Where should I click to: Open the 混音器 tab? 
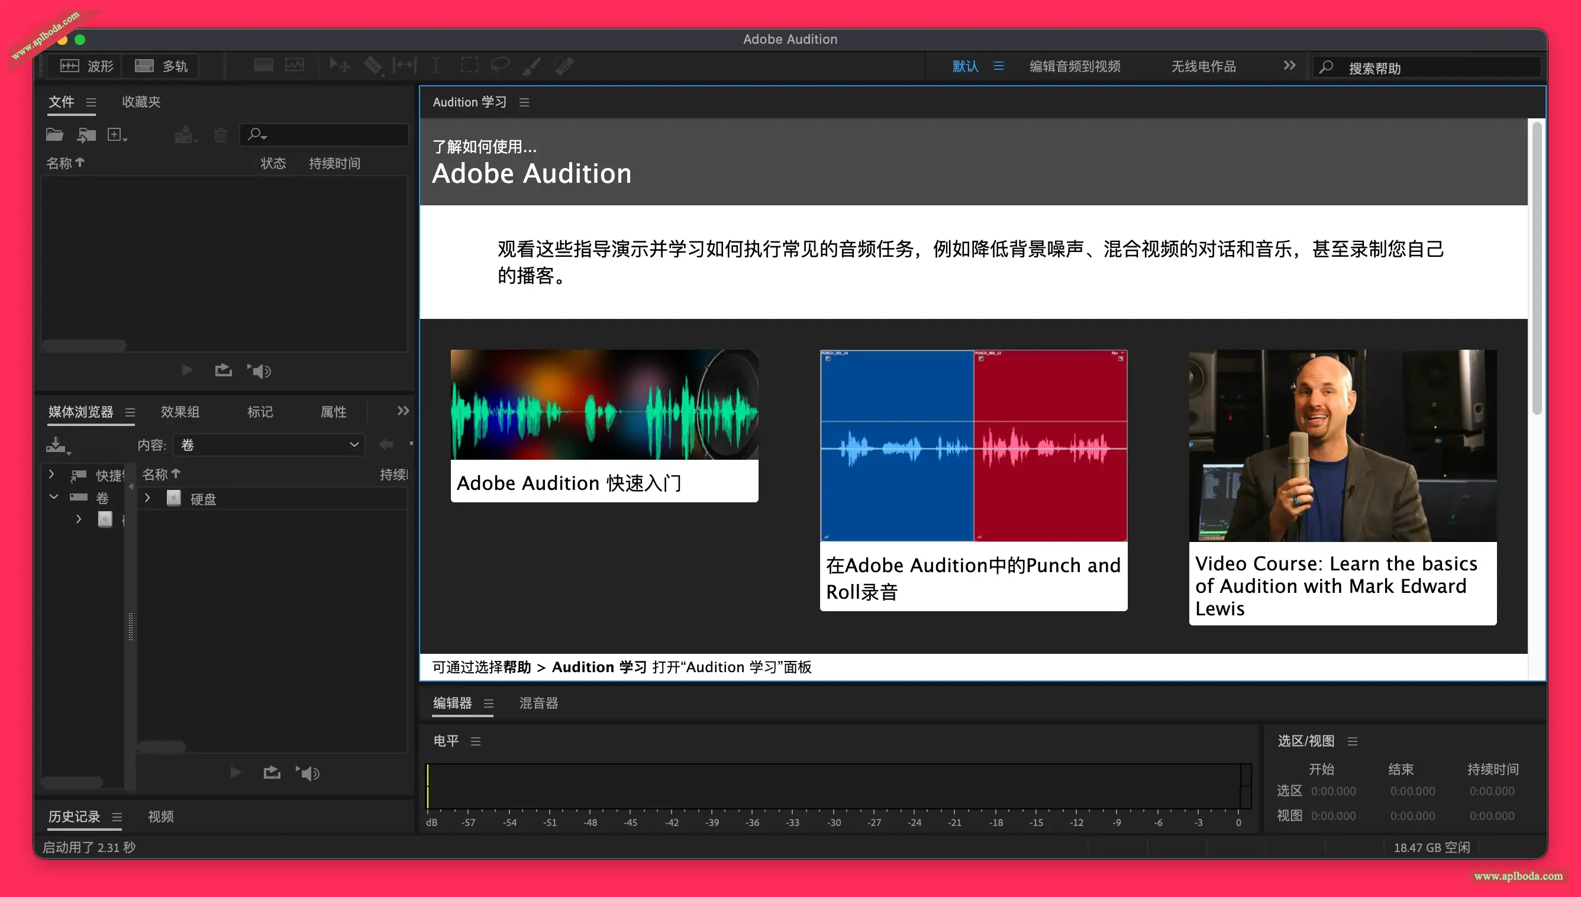click(538, 703)
